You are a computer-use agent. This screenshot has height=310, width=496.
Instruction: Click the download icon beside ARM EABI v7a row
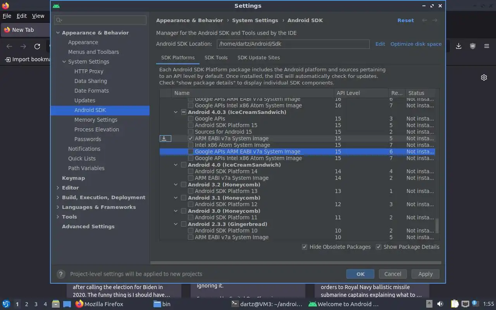coord(164,138)
